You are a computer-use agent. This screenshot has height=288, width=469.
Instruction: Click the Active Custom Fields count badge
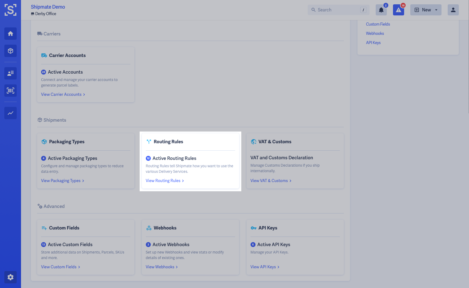click(44, 245)
